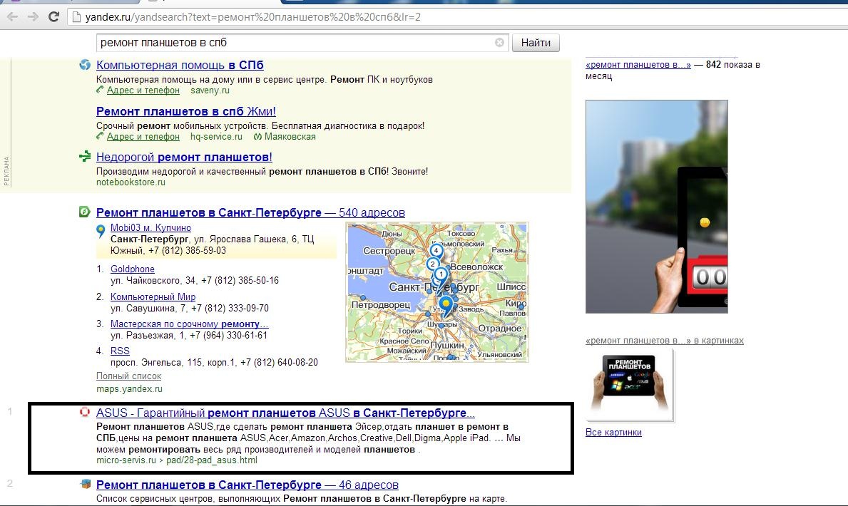Click the red favicon beside ASUS result
Screen dimensions: 848x506
[85, 412]
